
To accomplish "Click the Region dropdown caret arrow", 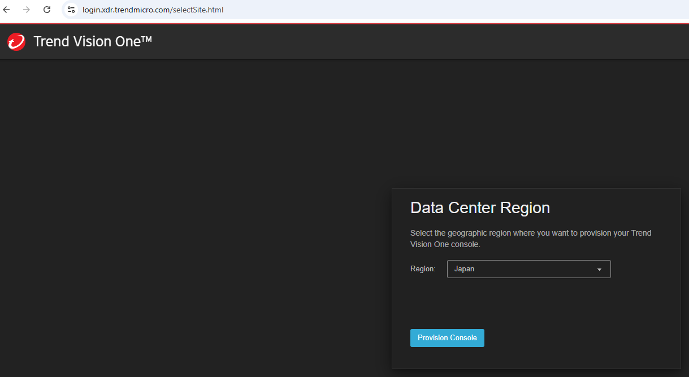I will (x=599, y=270).
